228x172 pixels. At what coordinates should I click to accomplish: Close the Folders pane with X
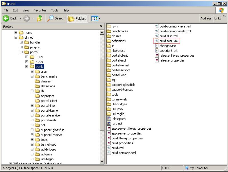101,26
